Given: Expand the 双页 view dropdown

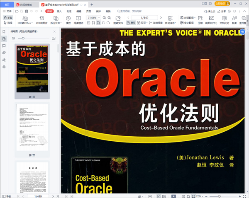Looking at the screenshot, I should (147, 23).
